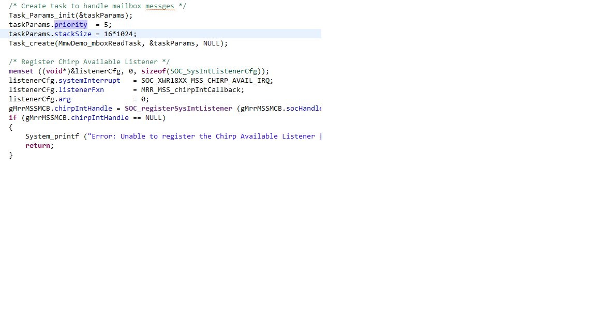The height and width of the screenshot is (335, 596).
Task: Click the 'Register Chirp Available Listener' comment
Action: pos(90,62)
